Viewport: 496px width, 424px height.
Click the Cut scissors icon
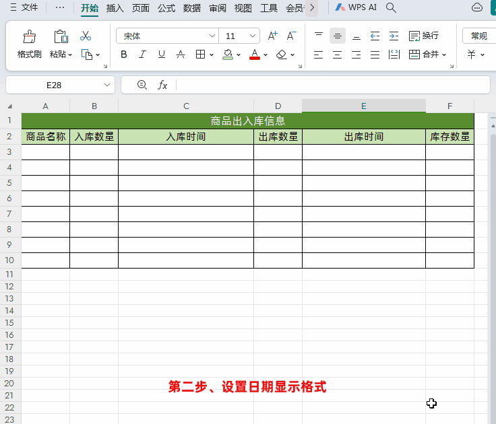(86, 36)
